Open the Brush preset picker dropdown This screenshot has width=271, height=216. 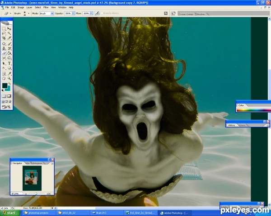28,13
